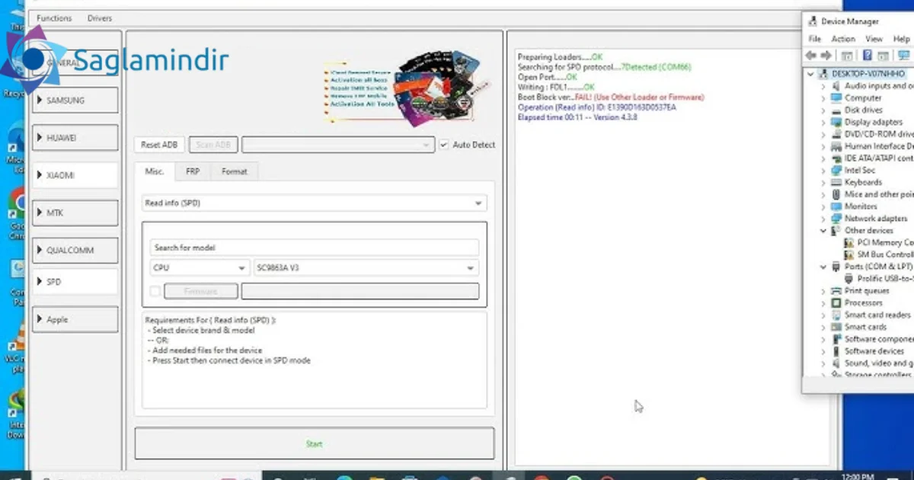Open the HUAWEI brand section
Image resolution: width=914 pixels, height=480 pixels.
tap(75, 137)
